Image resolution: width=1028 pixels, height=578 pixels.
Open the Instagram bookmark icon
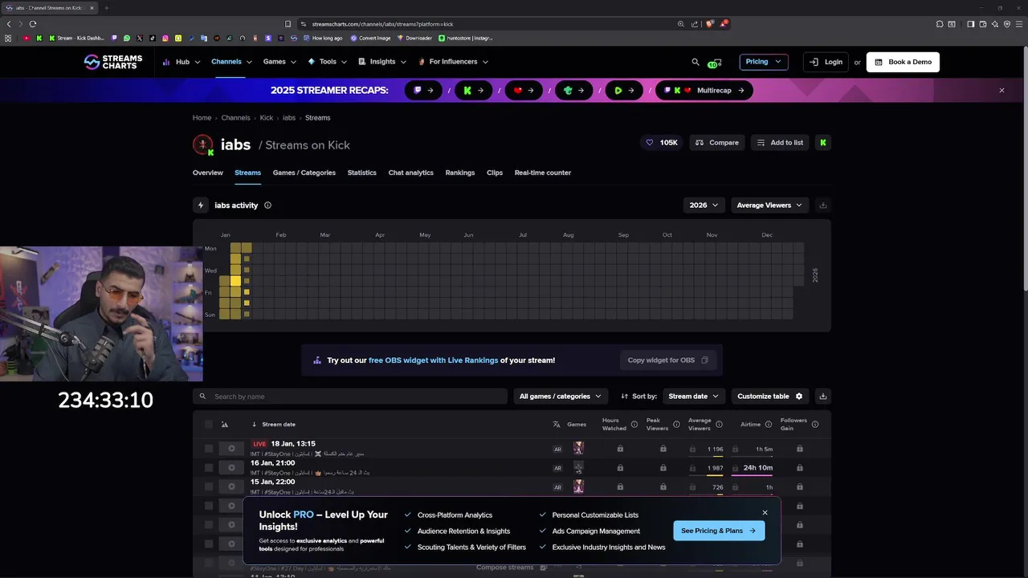tap(165, 38)
